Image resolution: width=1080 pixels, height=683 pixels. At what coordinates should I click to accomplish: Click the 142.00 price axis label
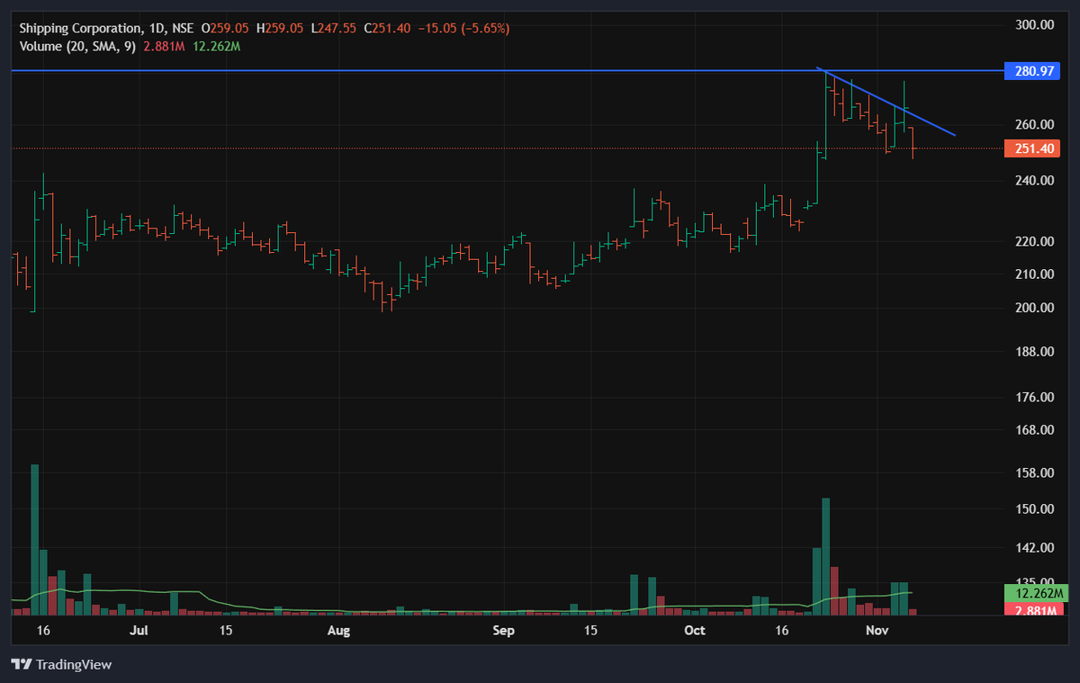click(1033, 547)
